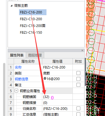Select FBZJ-C16-150 list item

tap(31, 33)
